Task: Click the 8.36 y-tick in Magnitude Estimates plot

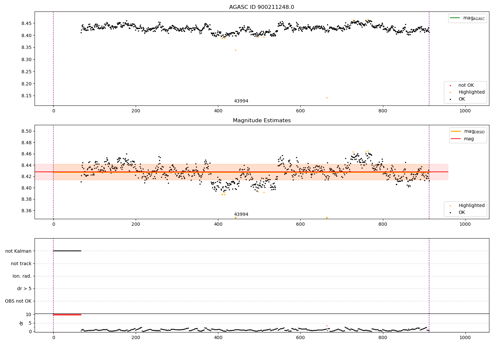Action: [26, 211]
